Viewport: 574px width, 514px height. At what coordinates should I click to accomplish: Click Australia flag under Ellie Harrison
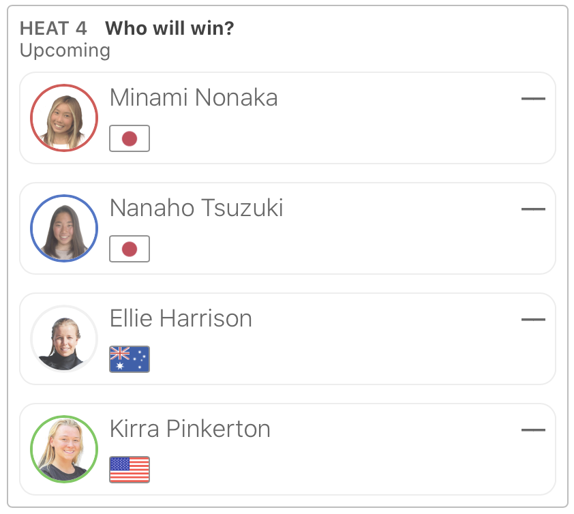pos(130,359)
